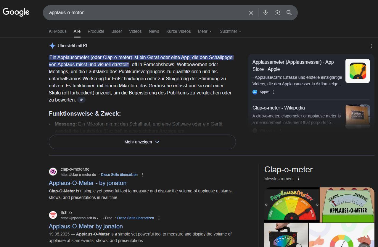This screenshot has height=247, width=378.
Task: Switch to the Bilder tab
Action: coord(117,31)
